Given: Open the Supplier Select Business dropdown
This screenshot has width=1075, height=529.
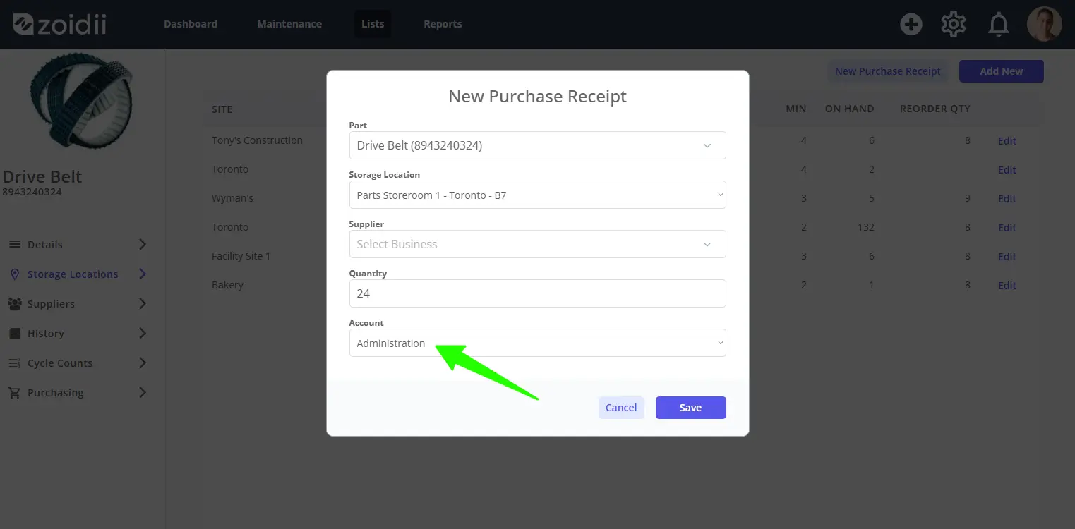Looking at the screenshot, I should click(537, 244).
